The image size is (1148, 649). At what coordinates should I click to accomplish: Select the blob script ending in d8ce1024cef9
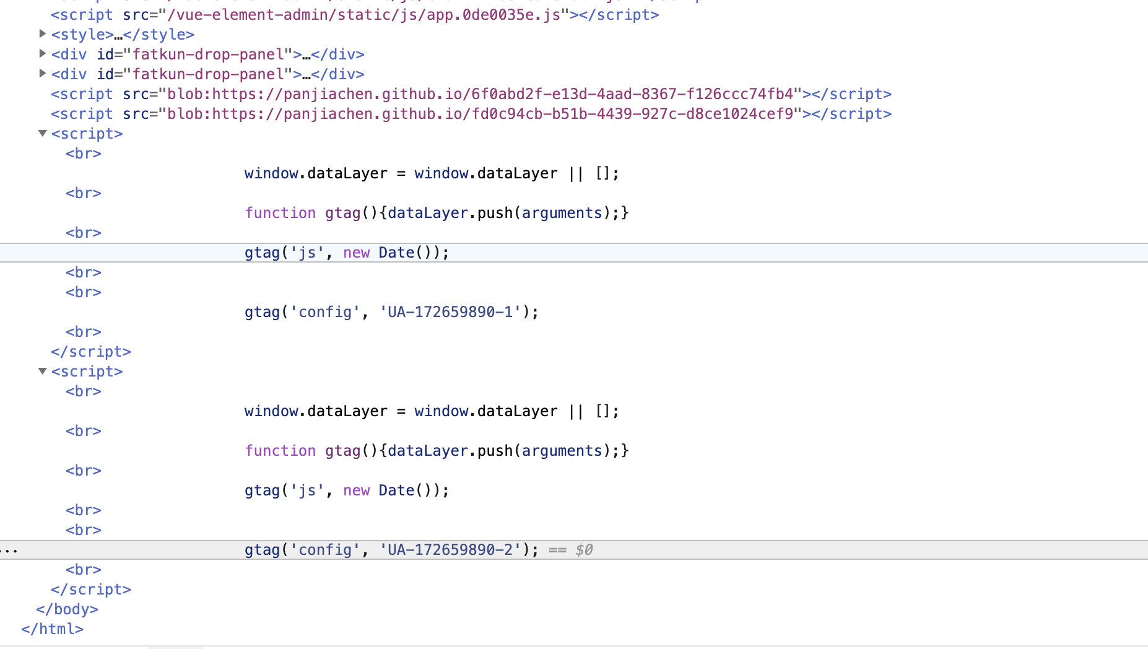click(x=471, y=113)
